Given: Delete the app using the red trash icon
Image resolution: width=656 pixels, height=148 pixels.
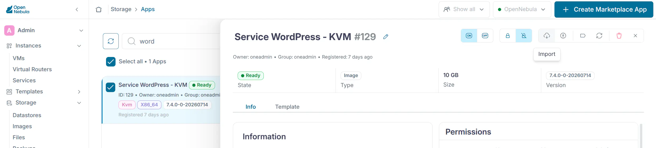Looking at the screenshot, I should point(619,36).
